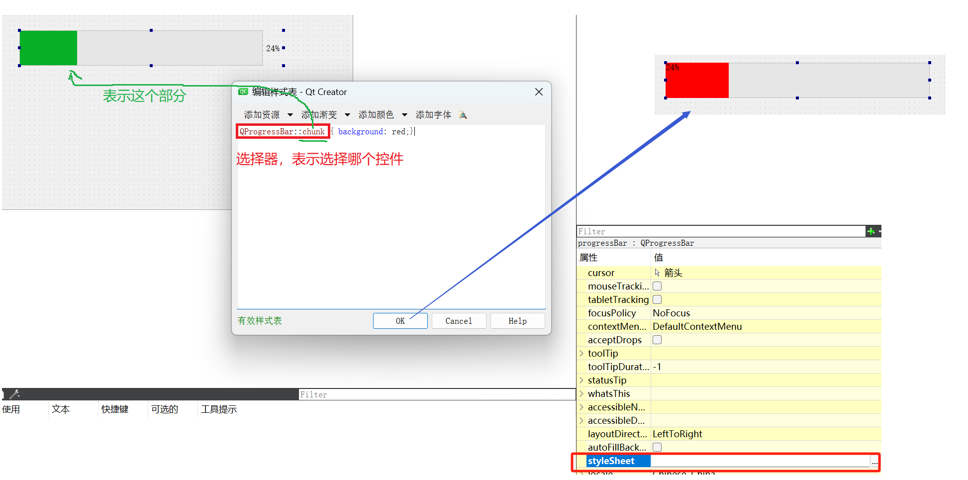
Task: Click the 有效样式表 status label
Action: 260,321
